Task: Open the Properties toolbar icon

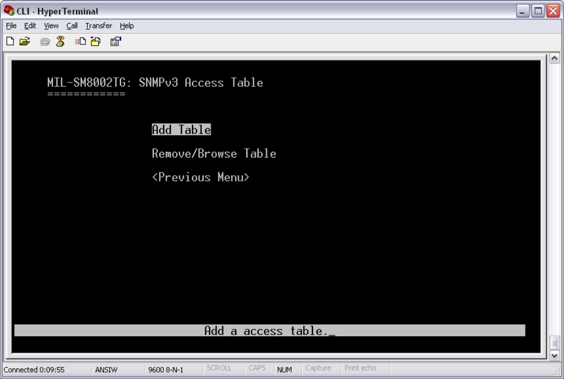Action: pos(116,42)
